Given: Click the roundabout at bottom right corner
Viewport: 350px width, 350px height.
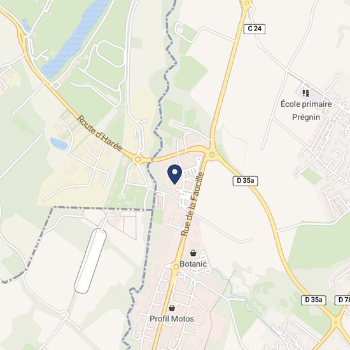Looking at the screenshot, I should (336, 323).
